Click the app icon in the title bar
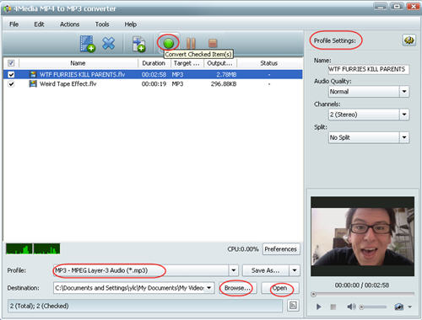The image size is (422, 320). point(7,8)
